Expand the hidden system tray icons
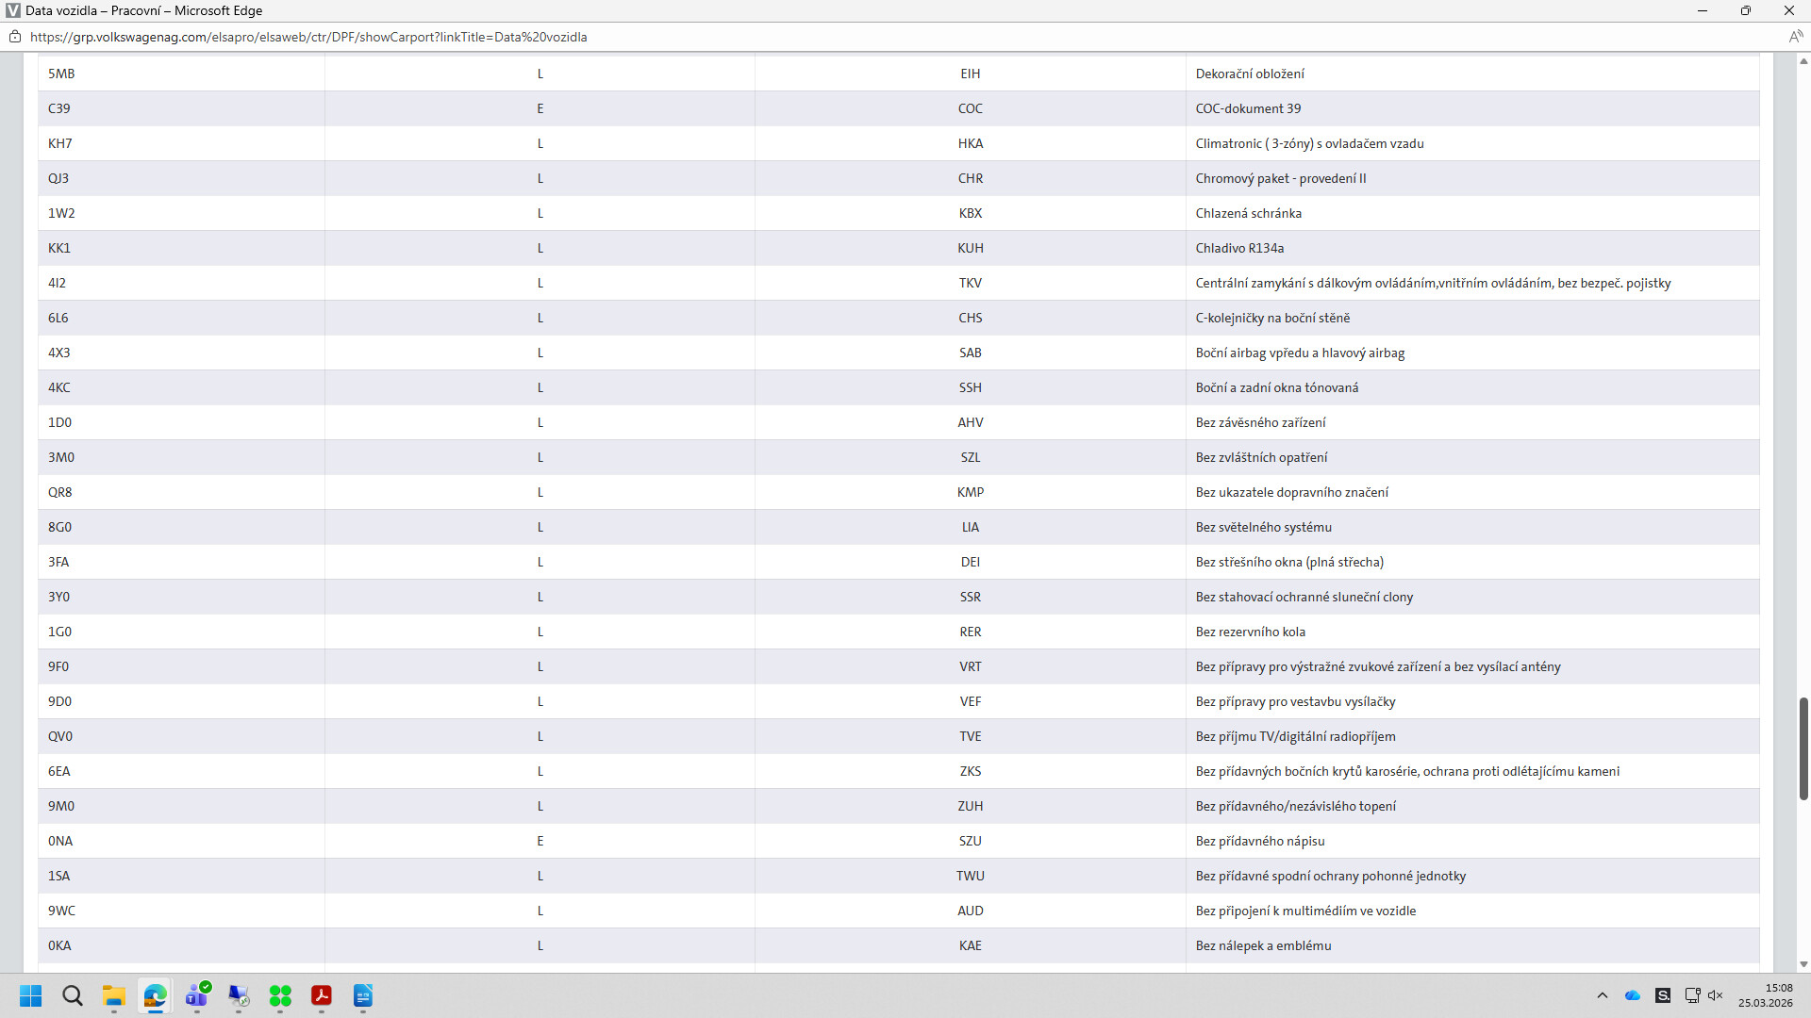This screenshot has height=1018, width=1811. 1602,995
